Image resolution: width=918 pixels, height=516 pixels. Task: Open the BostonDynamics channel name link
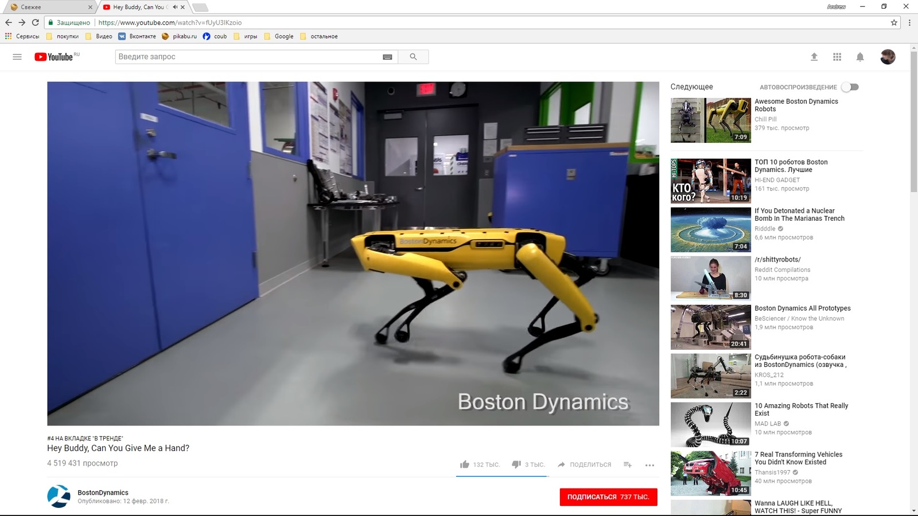(103, 492)
